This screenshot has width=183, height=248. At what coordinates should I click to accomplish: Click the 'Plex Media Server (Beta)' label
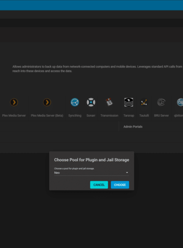[x=47, y=116]
